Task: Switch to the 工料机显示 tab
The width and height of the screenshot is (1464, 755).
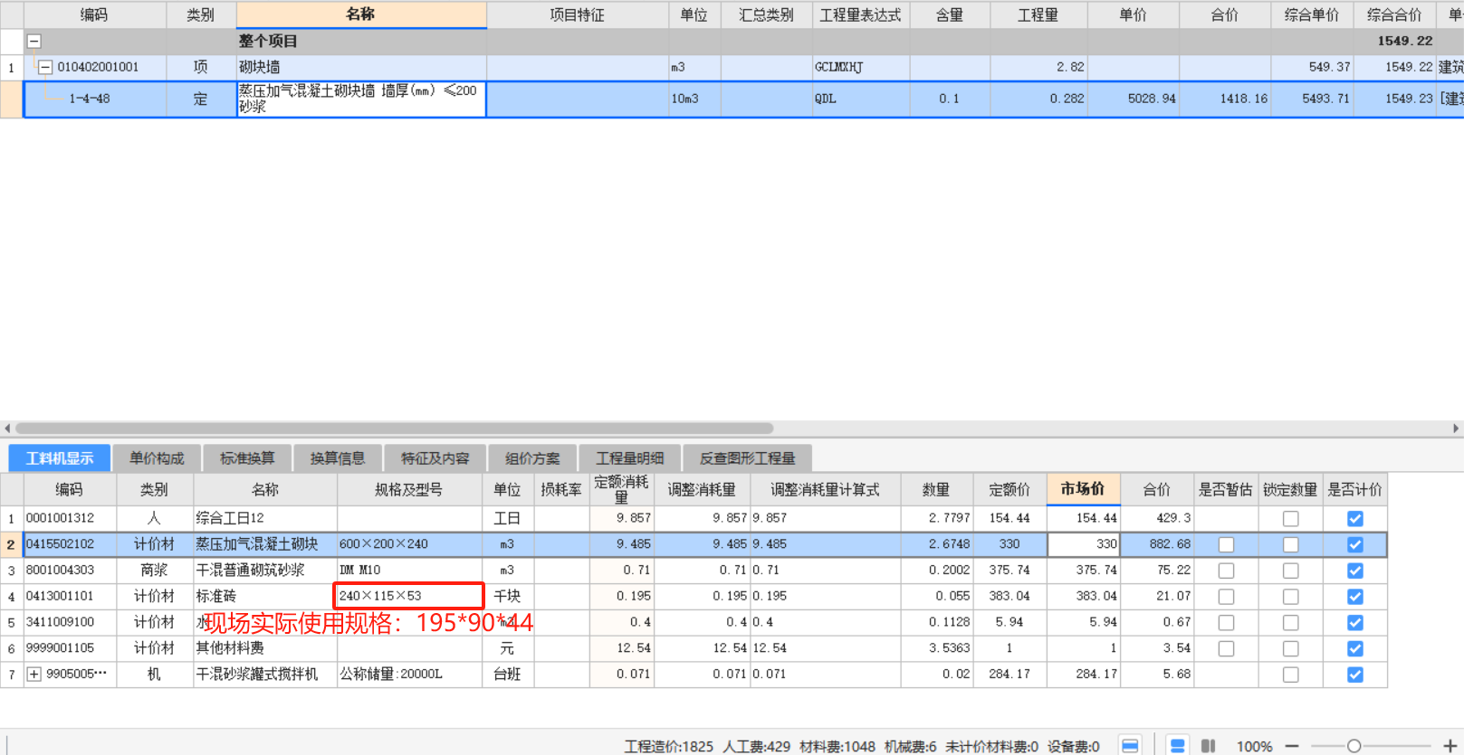Action: click(60, 458)
